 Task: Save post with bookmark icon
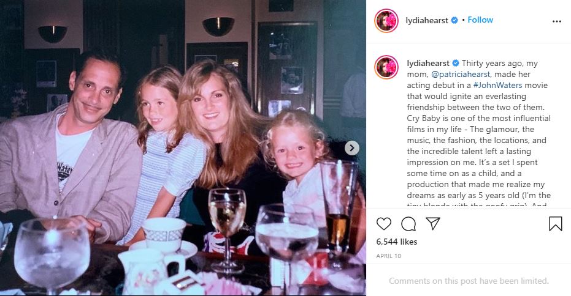point(555,224)
